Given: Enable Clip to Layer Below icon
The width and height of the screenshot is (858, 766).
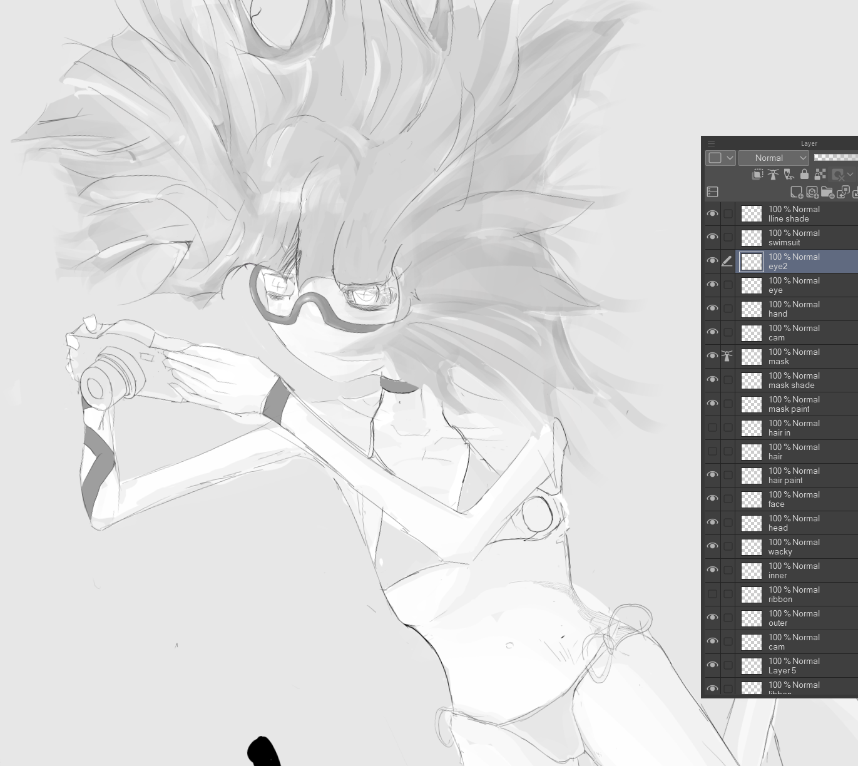Looking at the screenshot, I should 757,175.
